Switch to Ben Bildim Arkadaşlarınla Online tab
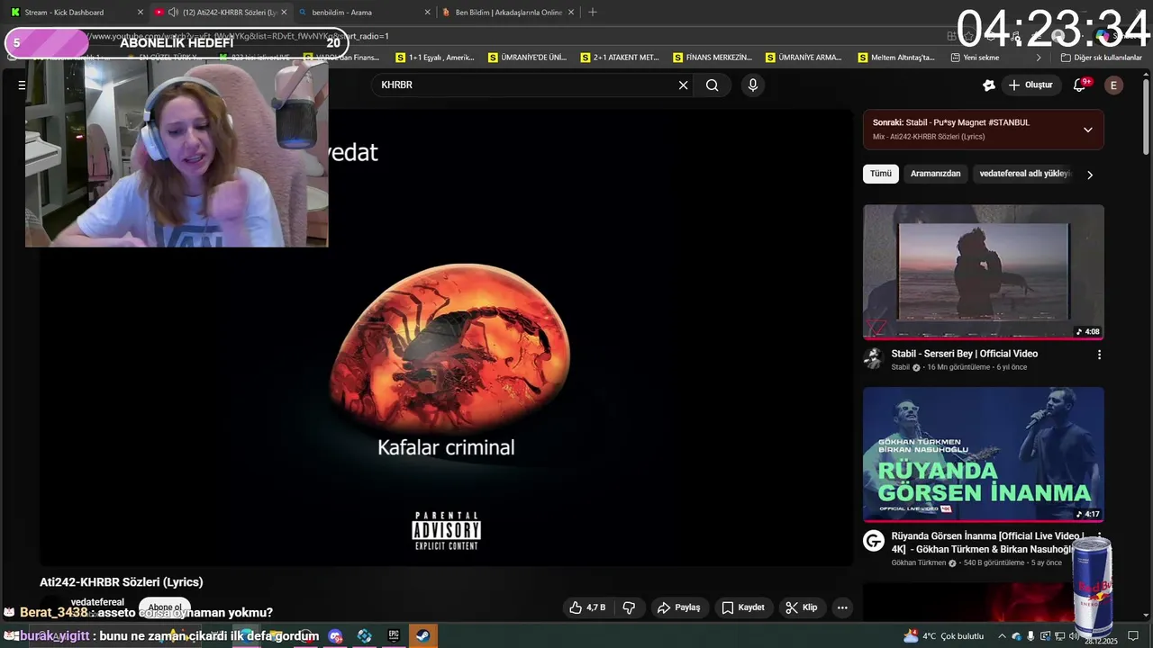Viewport: 1153px width, 648px height. 508,13
